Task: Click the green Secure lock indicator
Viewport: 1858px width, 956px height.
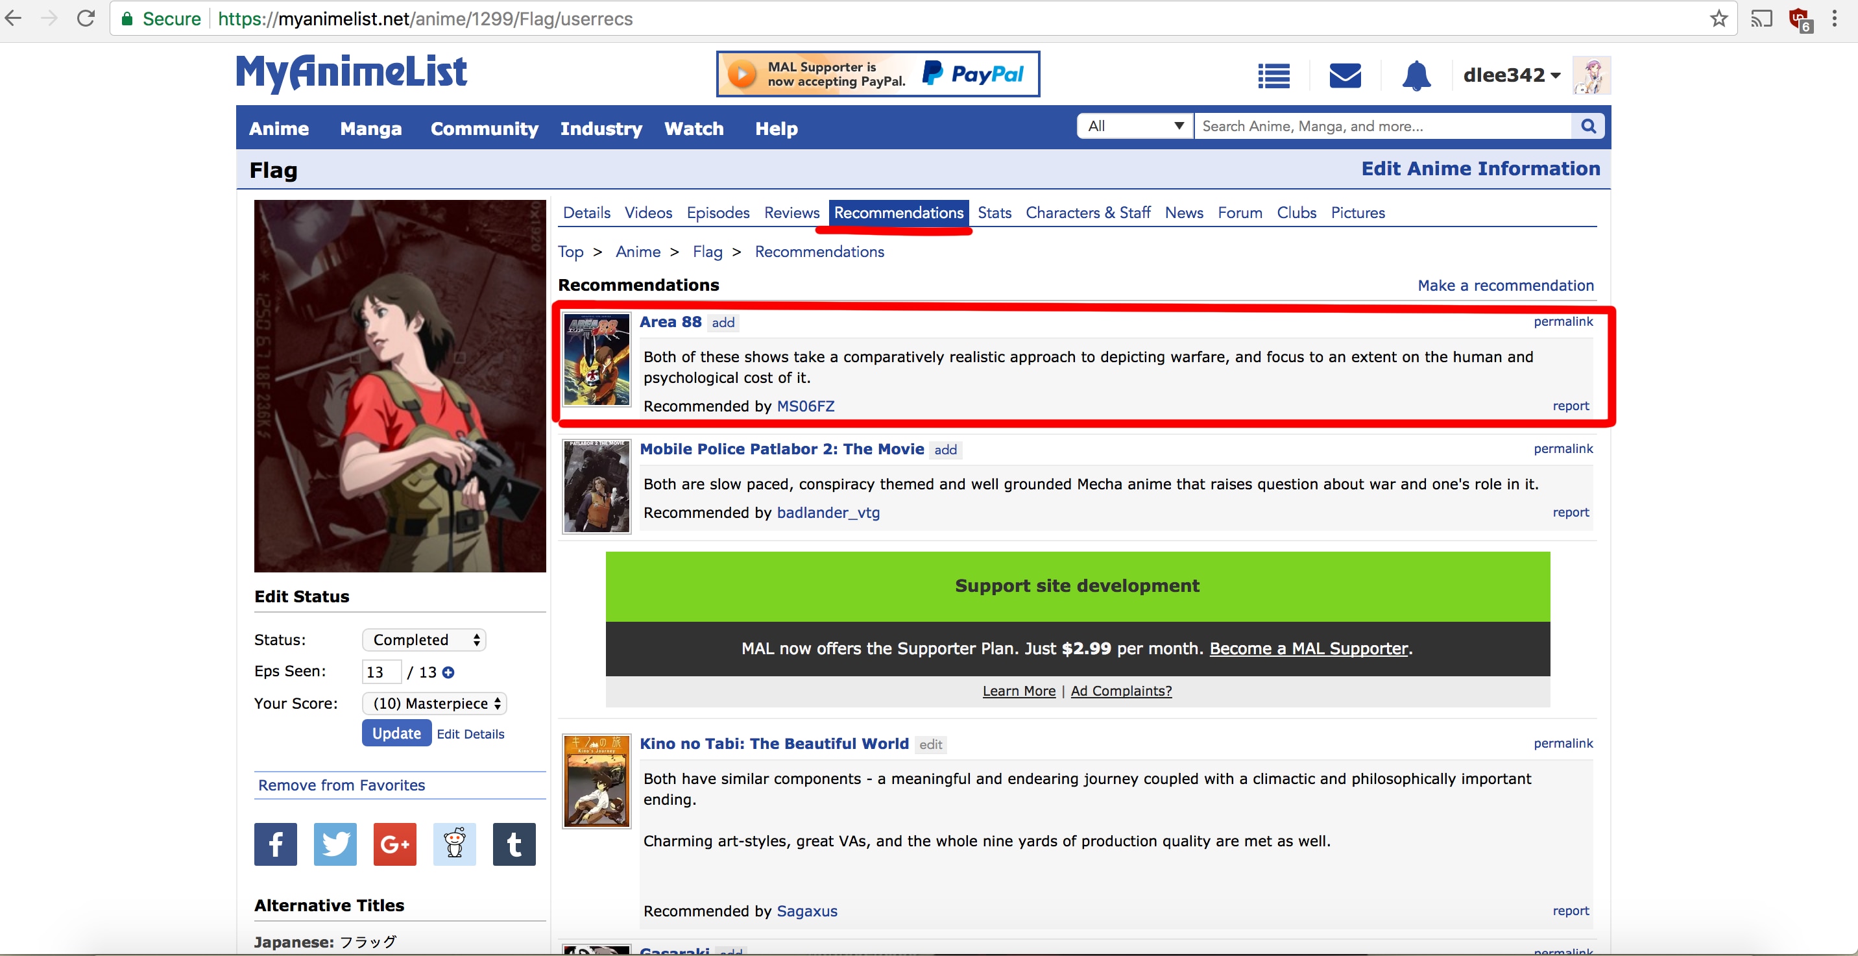Action: (160, 19)
